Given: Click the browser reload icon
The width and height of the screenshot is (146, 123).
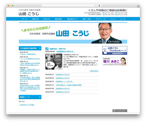Looking at the screenshot, I should (95, 6).
